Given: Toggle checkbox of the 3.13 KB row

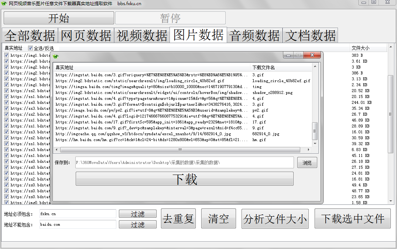Looking at the screenshot, I should (6, 78).
